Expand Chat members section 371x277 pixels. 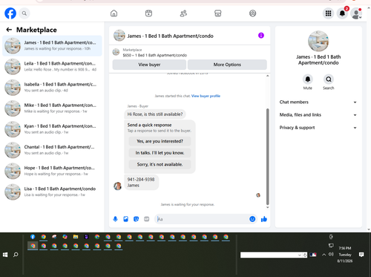[318, 102]
